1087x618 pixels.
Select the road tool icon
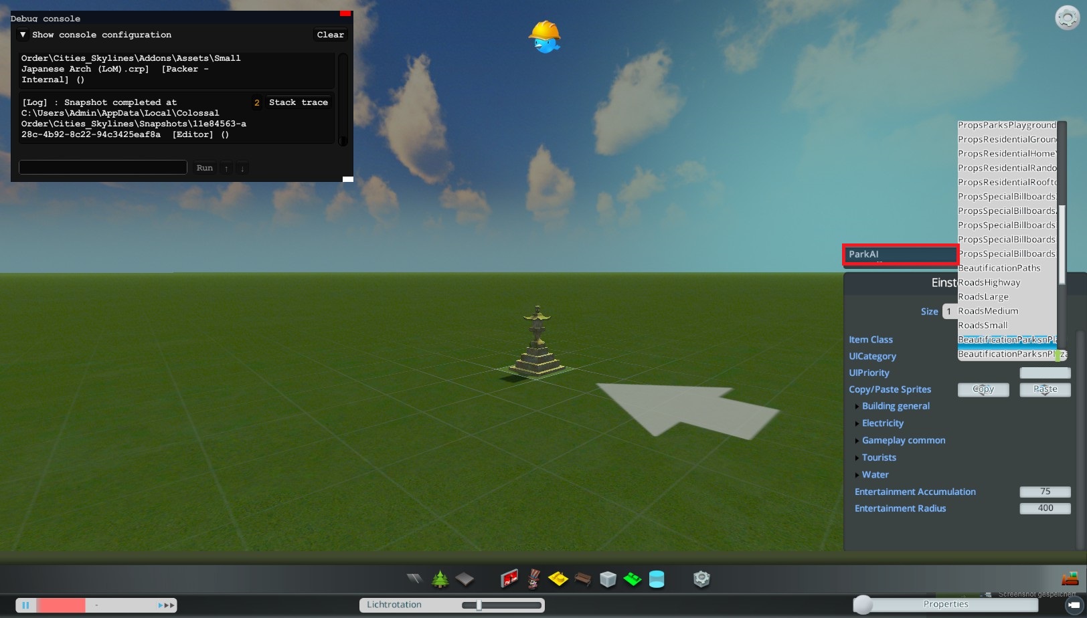415,579
